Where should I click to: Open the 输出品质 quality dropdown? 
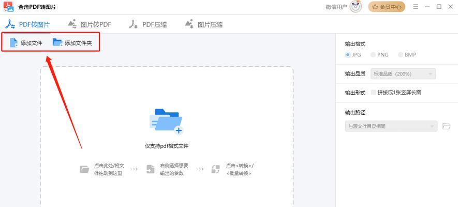[x=403, y=74]
